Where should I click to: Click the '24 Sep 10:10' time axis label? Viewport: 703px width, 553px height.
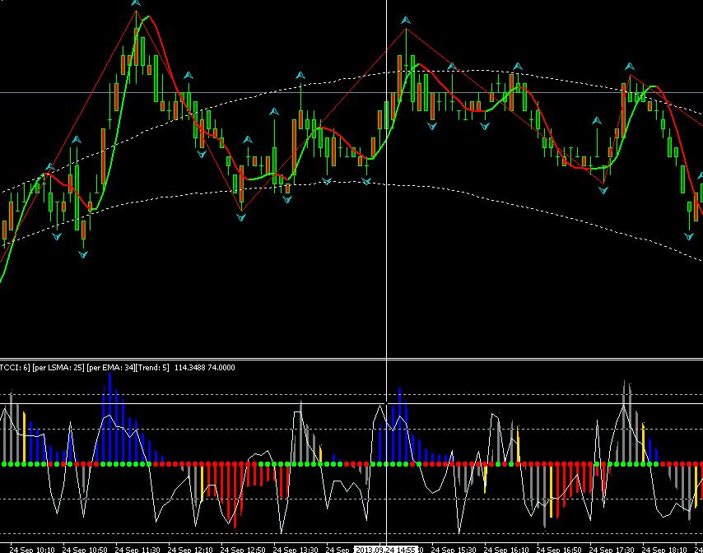(33, 548)
